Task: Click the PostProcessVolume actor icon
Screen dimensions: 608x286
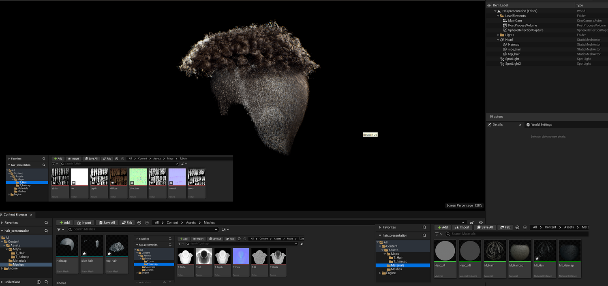Action: (x=505, y=26)
